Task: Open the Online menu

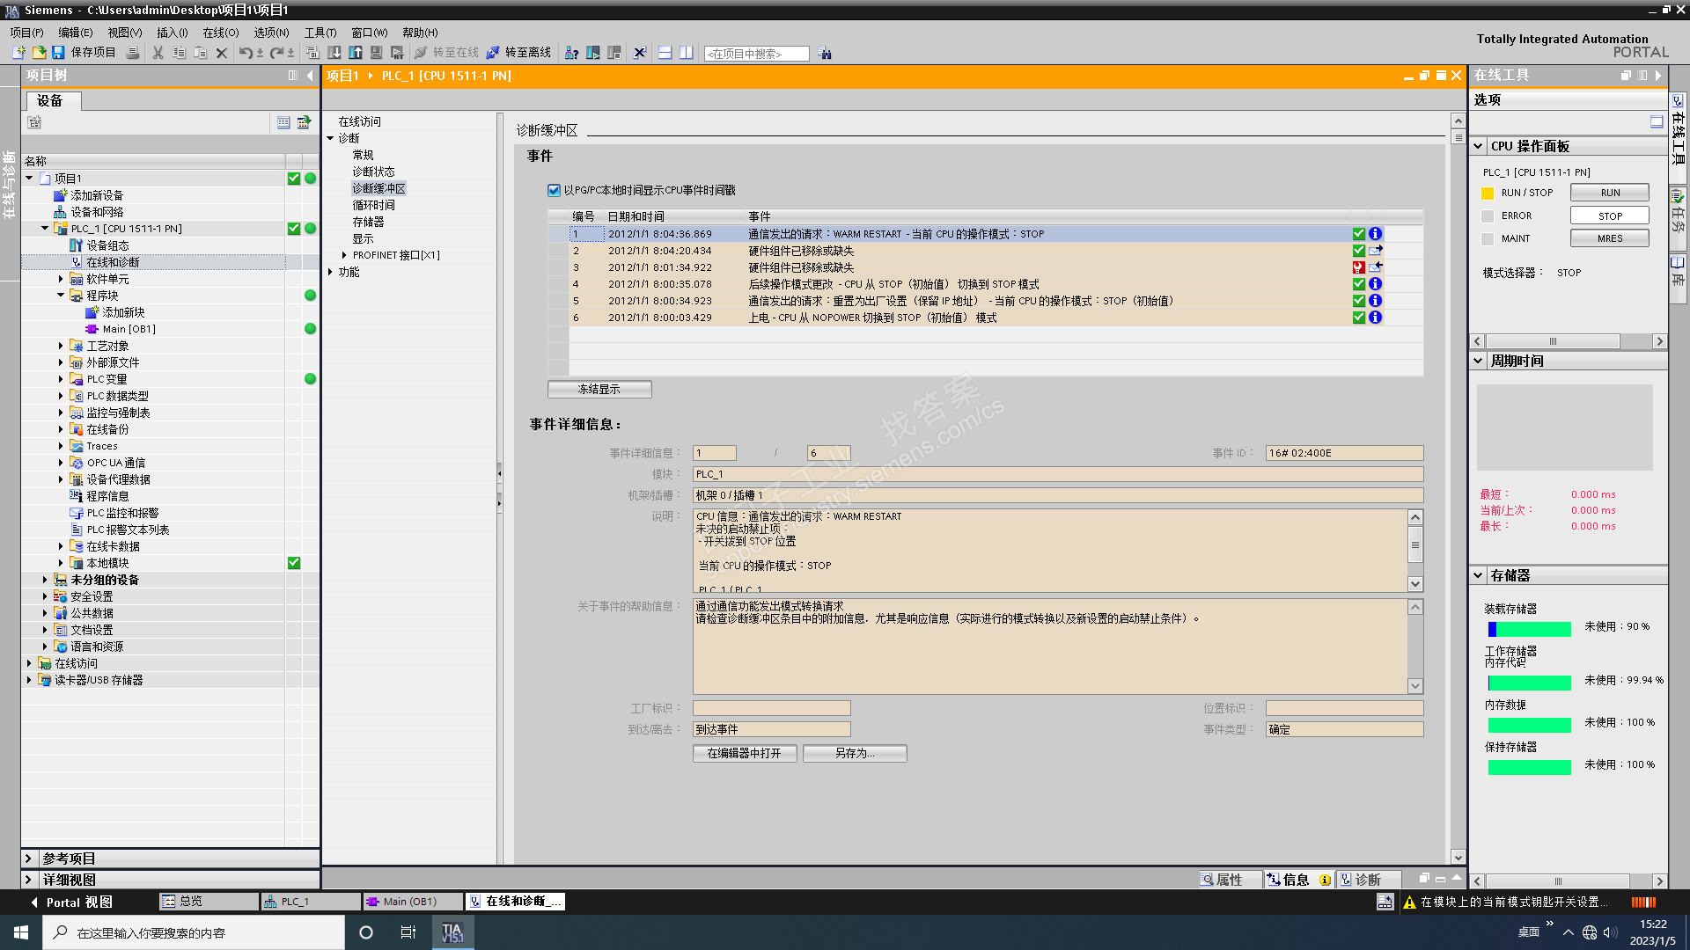Action: [x=220, y=33]
